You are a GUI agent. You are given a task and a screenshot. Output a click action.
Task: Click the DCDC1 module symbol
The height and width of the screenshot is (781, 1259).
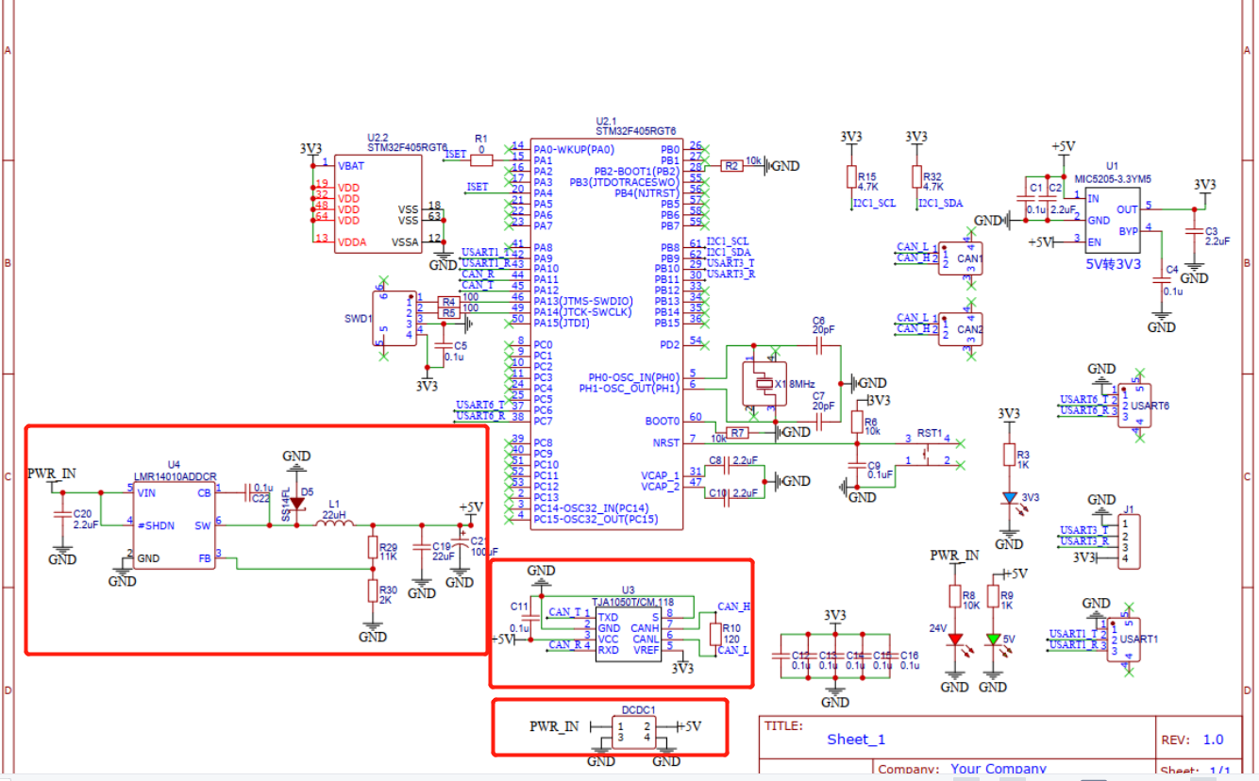click(633, 732)
